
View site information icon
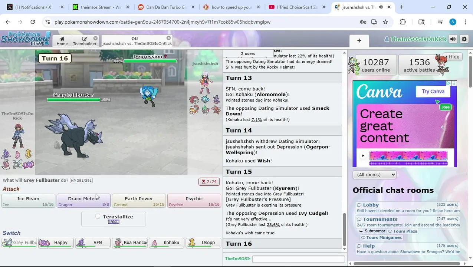click(x=47, y=22)
